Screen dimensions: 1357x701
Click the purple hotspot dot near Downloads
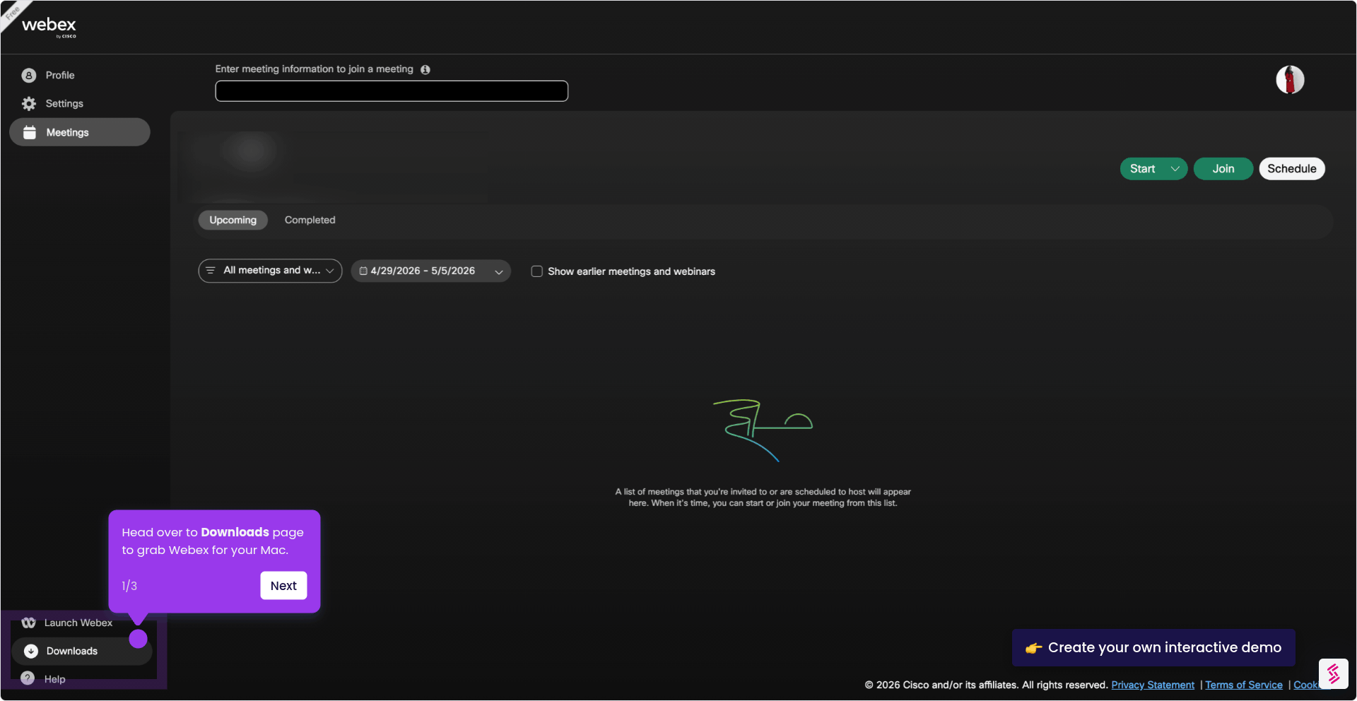tap(139, 639)
